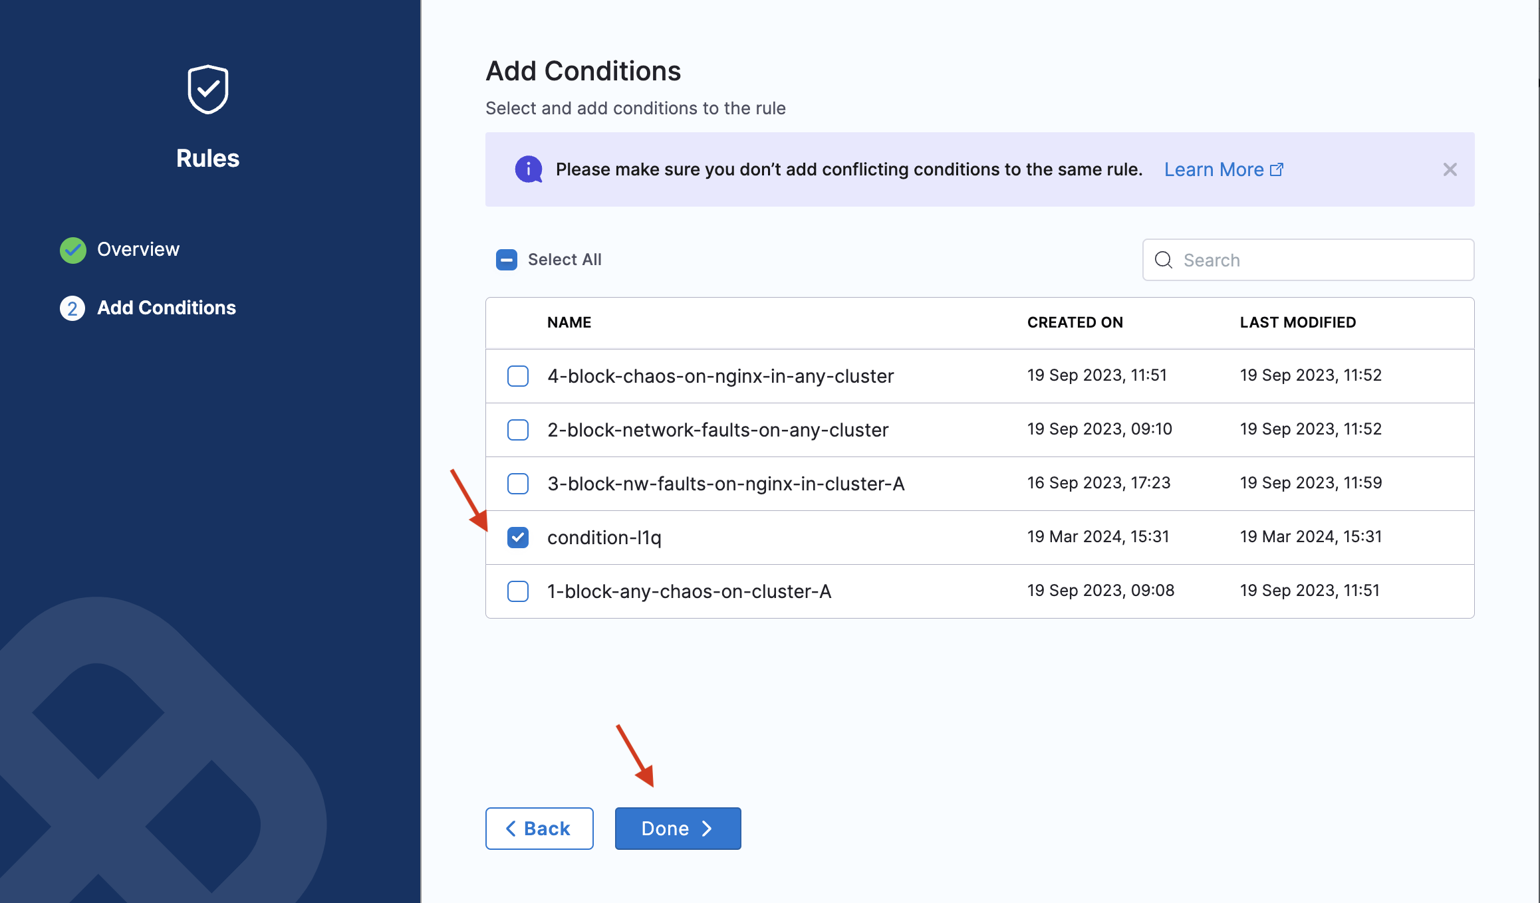Click the search magnifier icon
The width and height of the screenshot is (1540, 903).
click(1164, 260)
